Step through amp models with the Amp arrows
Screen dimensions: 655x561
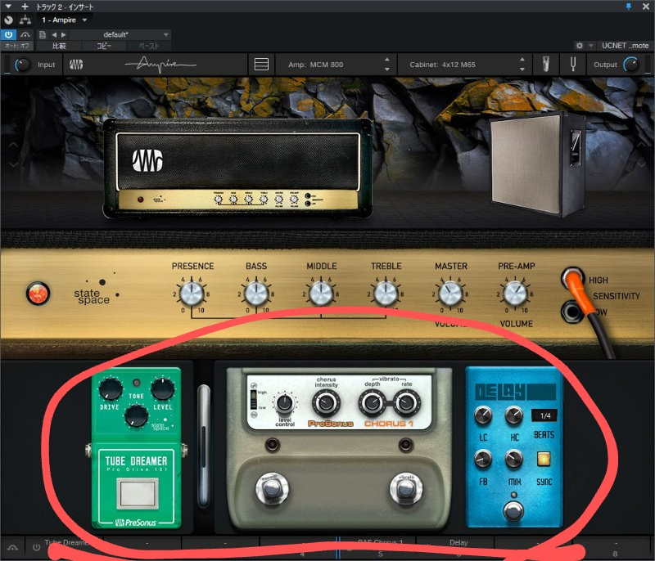click(x=386, y=65)
